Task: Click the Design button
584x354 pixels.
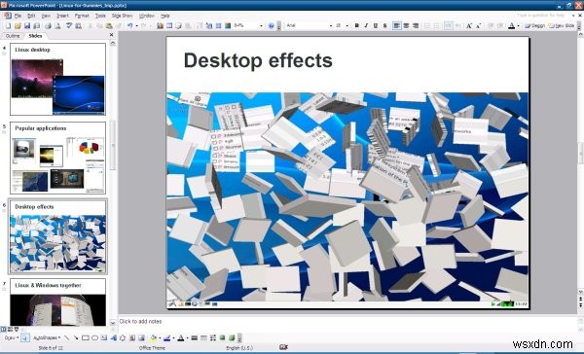Action: coord(534,25)
